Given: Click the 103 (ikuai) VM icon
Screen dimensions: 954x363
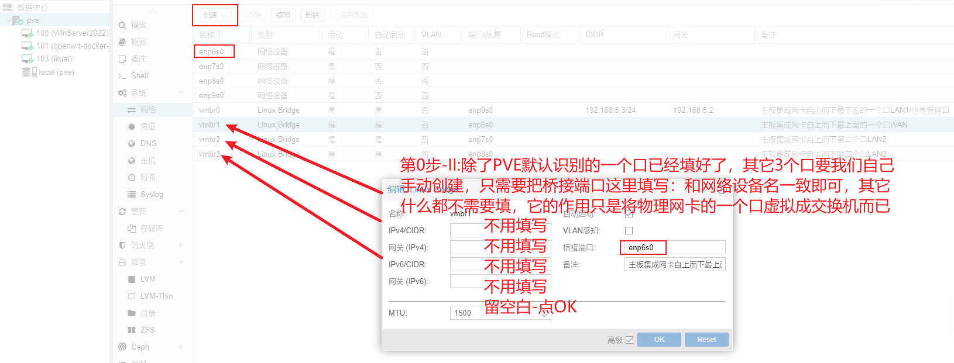Looking at the screenshot, I should pyautogui.click(x=28, y=59).
